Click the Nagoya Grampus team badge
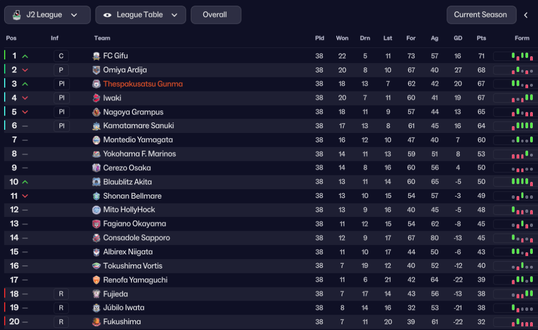Image resolution: width=538 pixels, height=330 pixels. [x=96, y=112]
